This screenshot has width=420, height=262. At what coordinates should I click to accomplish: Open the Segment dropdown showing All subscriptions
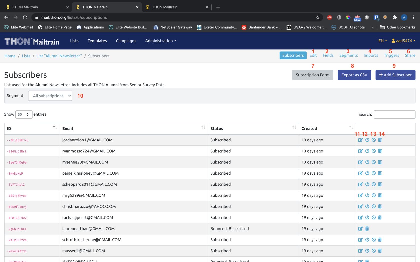[50, 96]
